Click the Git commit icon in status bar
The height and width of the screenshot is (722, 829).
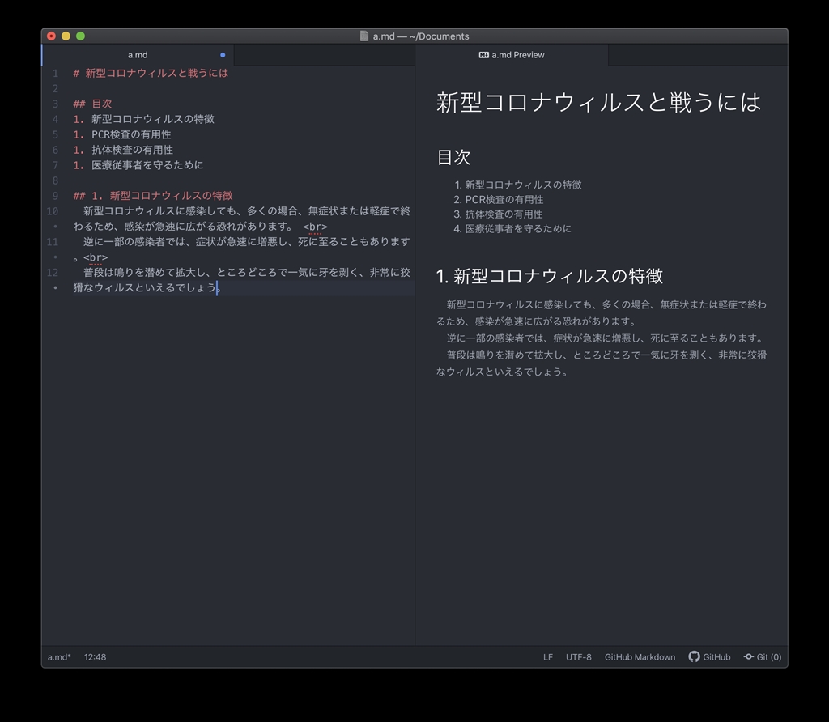749,656
